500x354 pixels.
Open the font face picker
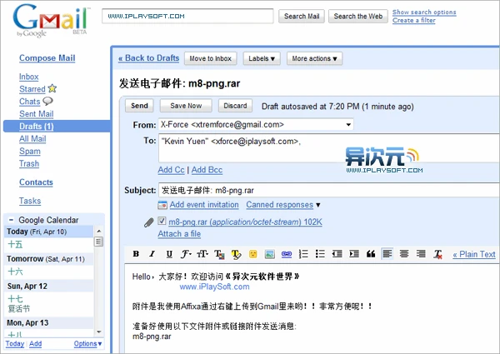[x=186, y=254]
